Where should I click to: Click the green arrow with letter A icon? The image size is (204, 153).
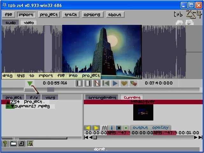pyautogui.click(x=30, y=144)
